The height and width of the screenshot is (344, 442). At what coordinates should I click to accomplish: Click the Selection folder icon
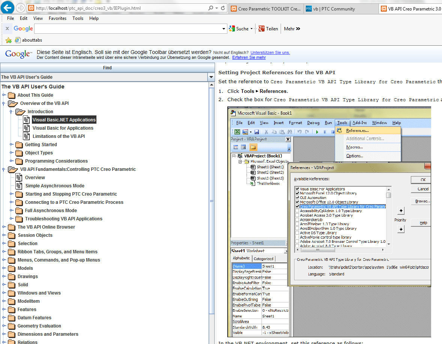pos(12,244)
